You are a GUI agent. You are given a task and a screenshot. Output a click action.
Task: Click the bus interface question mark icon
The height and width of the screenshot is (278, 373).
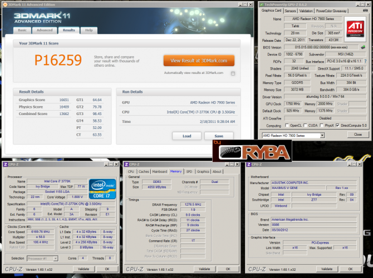(365, 61)
